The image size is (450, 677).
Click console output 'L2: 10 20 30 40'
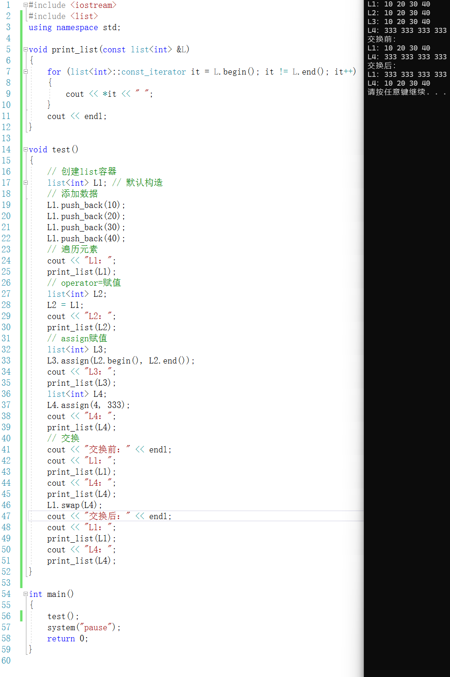(399, 13)
